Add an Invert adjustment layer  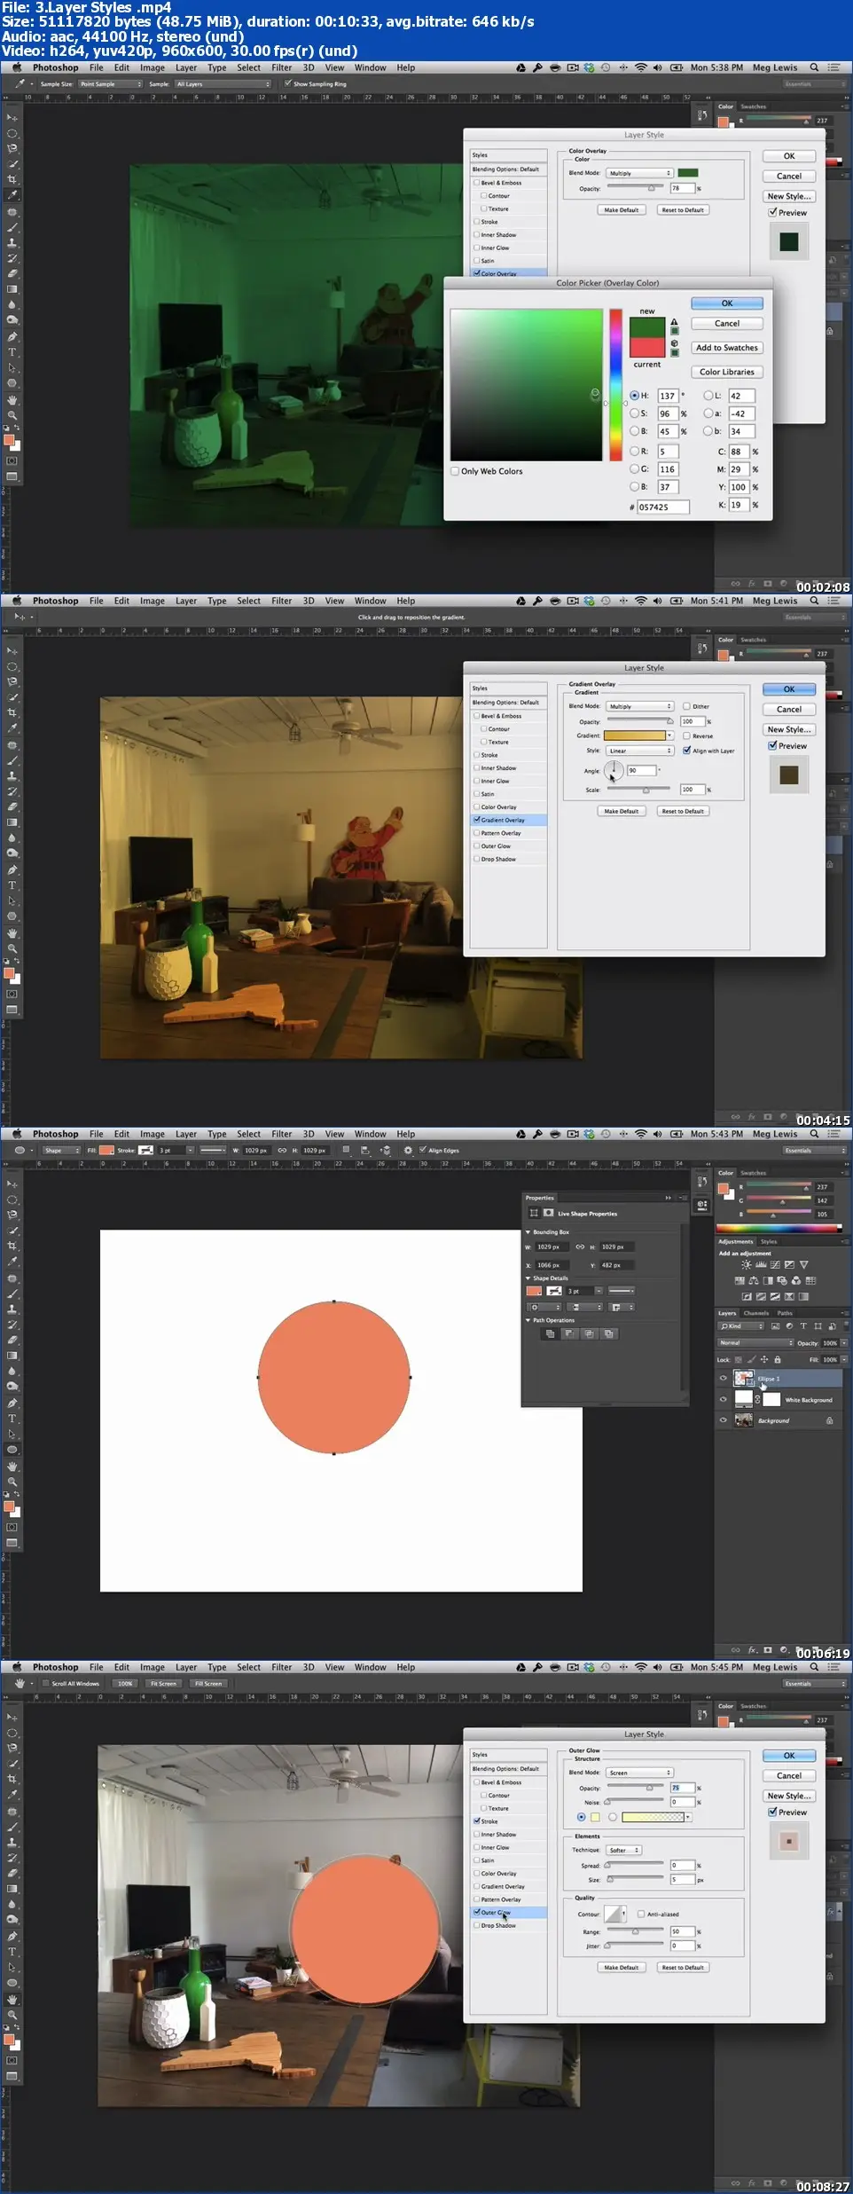[x=747, y=1296]
